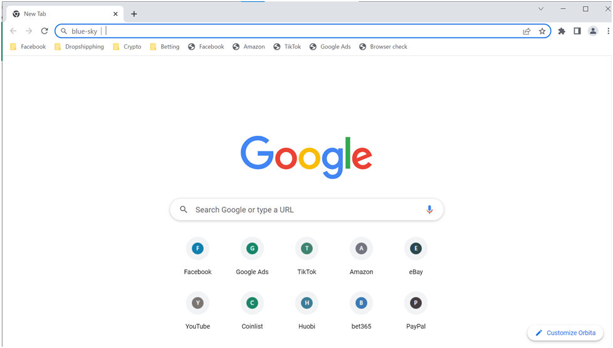Open the Google Ads bookmark in bar
Viewport: 613px width, 348px height.
[330, 46]
